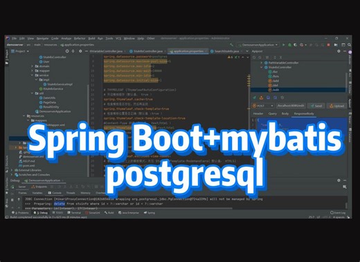Click the Apipost panel settings gear icon
Screen dimensions: 360x262
click(339, 51)
